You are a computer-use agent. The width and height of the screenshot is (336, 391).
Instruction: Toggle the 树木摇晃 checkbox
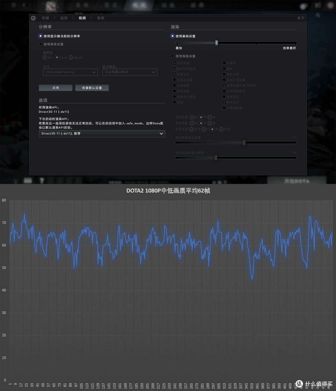(224, 102)
